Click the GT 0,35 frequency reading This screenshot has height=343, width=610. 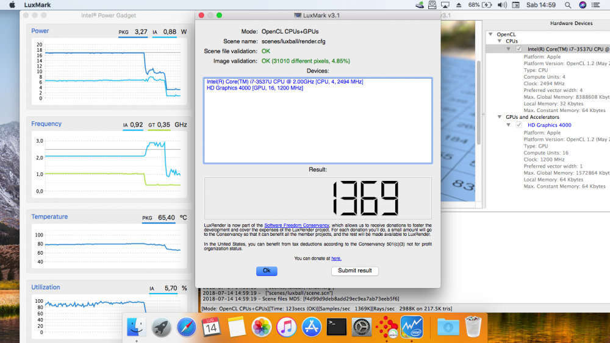point(159,125)
